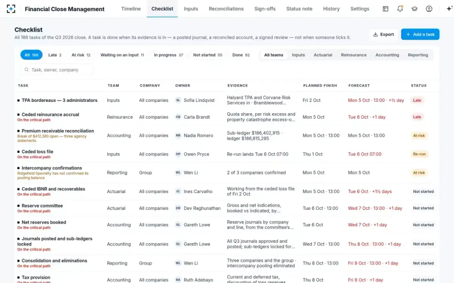Select the All teams filter
Viewport: 454px width, 283px height.
[274, 55]
